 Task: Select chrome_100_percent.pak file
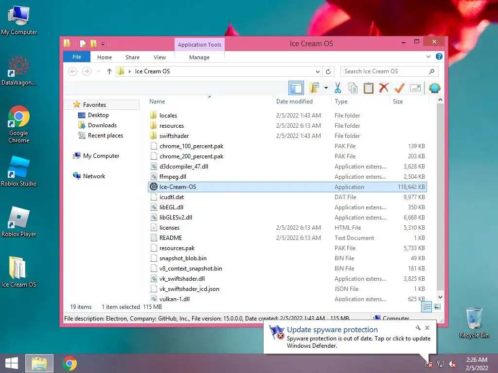coord(287,146)
